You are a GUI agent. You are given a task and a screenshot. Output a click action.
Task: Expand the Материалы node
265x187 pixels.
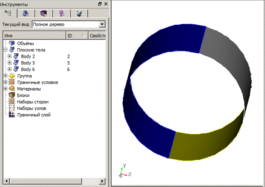[6, 89]
